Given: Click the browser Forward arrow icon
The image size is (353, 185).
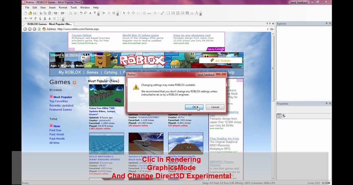Looking at the screenshot, I should point(30,29).
